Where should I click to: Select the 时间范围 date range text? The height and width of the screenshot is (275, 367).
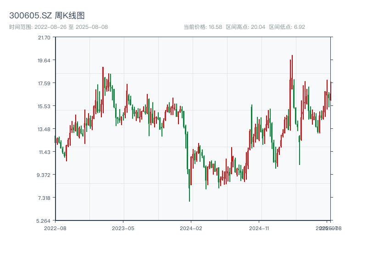tap(59, 27)
